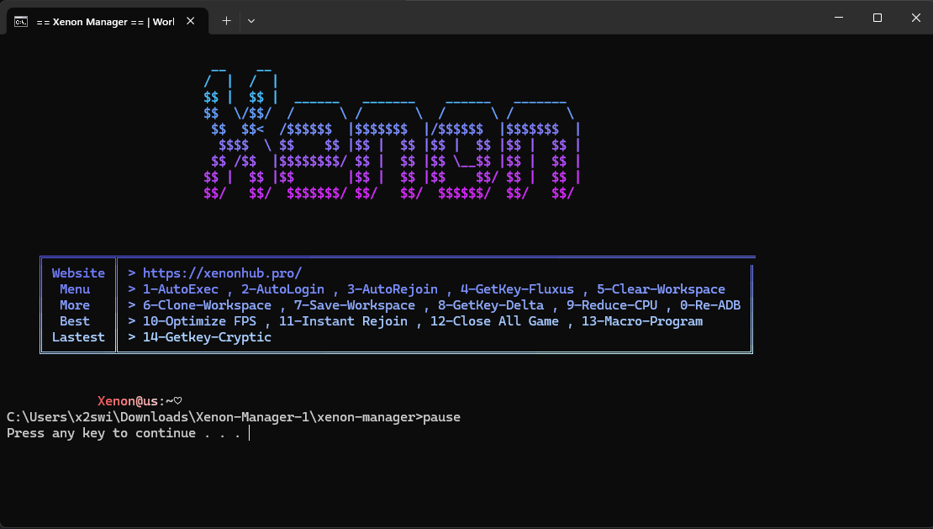933x529 pixels.
Task: Click the '2-AutoLogin' option text
Action: point(282,289)
